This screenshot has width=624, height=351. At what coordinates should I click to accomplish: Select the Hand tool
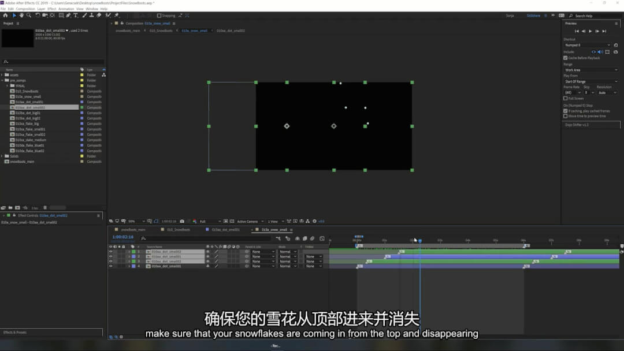pyautogui.click(x=21, y=16)
